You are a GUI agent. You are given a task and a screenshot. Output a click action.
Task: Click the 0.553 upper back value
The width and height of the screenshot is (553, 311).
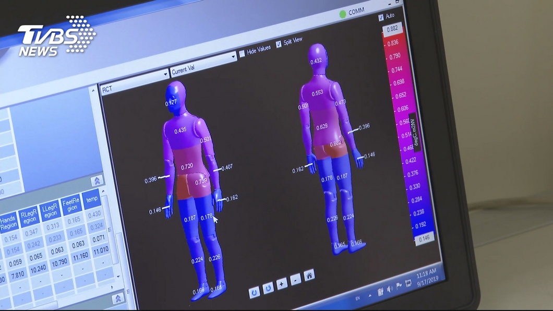click(317, 93)
